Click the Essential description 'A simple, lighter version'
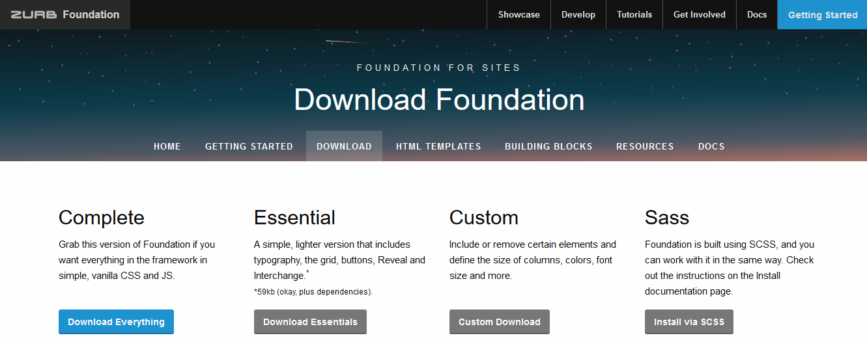This screenshot has height=342, width=867. (339, 260)
